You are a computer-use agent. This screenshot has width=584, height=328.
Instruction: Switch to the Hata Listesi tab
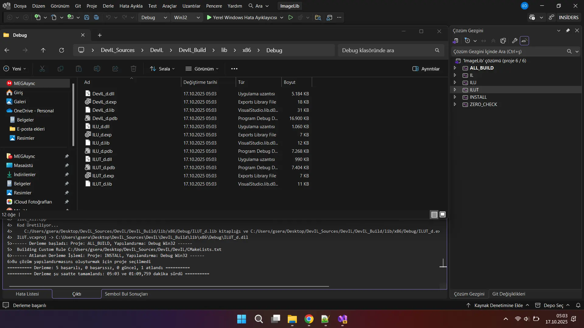point(27,294)
